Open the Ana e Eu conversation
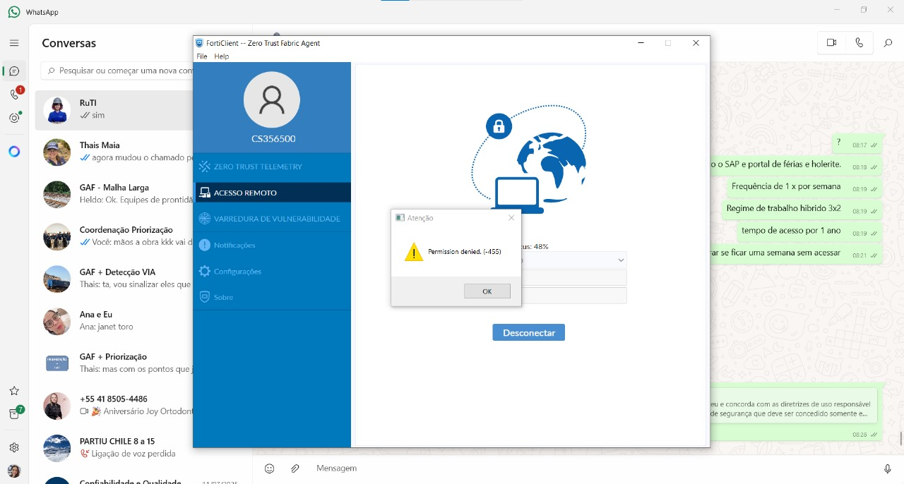The width and height of the screenshot is (904, 484). pos(115,321)
